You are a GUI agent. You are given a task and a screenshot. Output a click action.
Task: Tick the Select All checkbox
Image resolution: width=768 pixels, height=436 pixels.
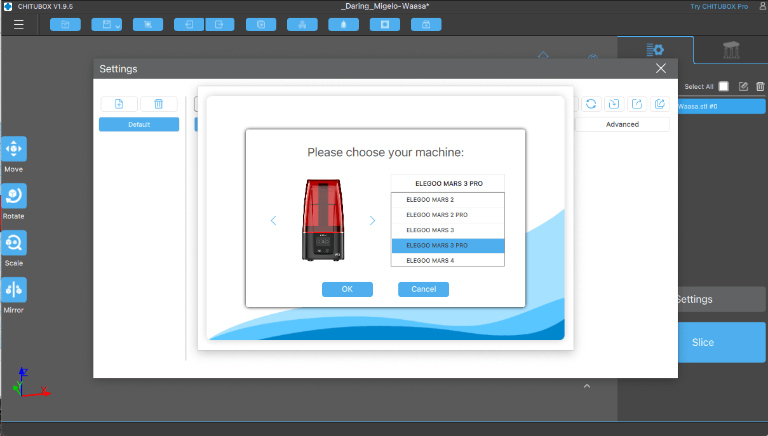click(x=724, y=86)
